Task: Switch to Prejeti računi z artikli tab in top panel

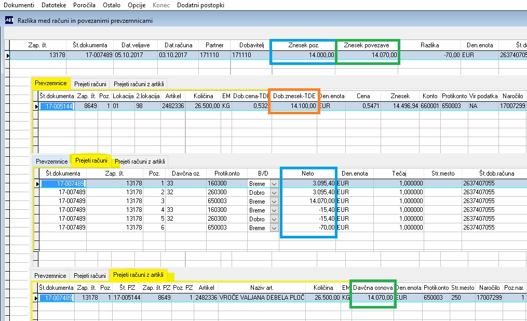Action: coord(139,84)
